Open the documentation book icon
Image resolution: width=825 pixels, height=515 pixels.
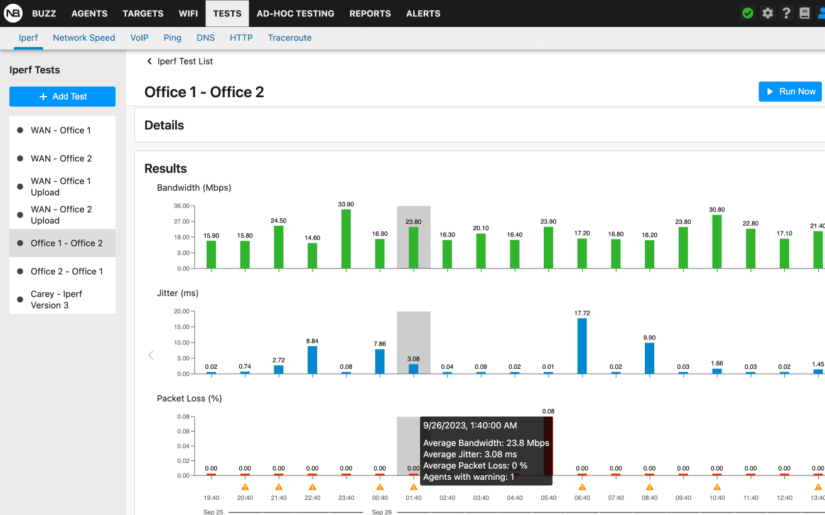[804, 13]
